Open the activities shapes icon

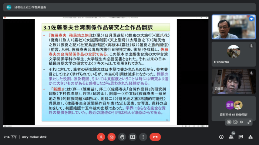(x=250, y=137)
